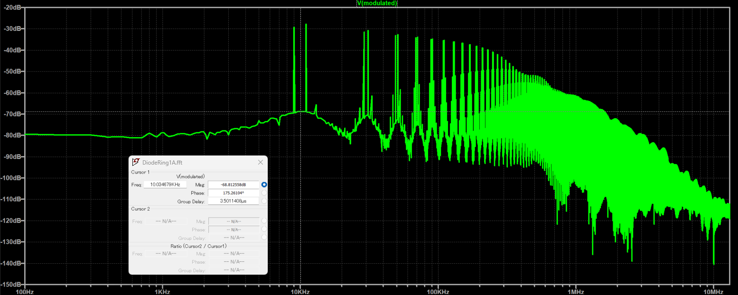738x295 pixels.
Task: Click Cursor 1 Group Delay field 3.5011408µs
Action: 234,201
